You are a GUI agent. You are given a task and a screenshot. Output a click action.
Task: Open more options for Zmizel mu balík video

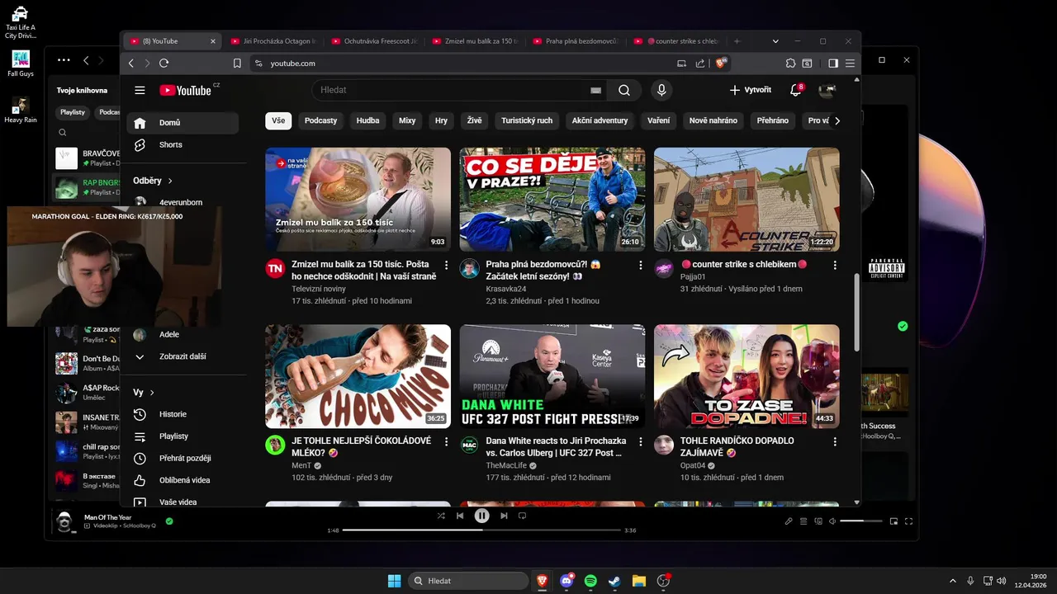coord(447,265)
